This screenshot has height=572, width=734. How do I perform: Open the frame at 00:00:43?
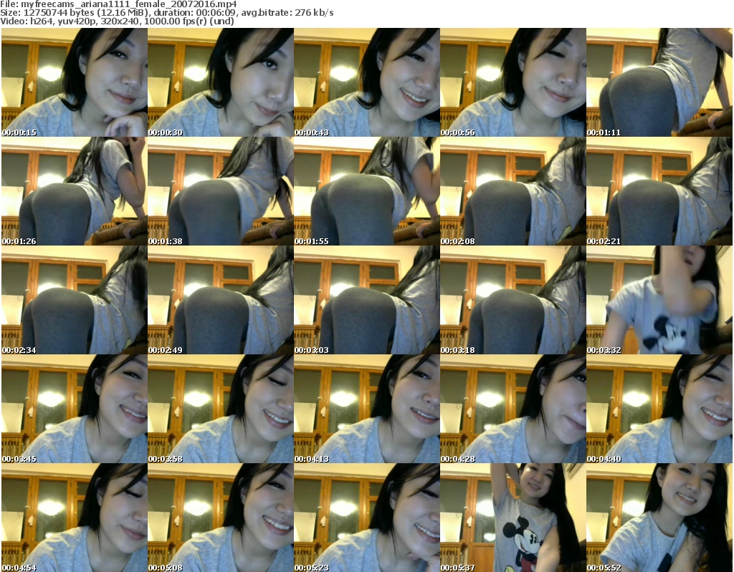point(366,82)
